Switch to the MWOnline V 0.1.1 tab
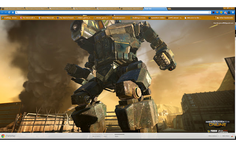Screen dimensions: 236x147 [x=60, y=9]
